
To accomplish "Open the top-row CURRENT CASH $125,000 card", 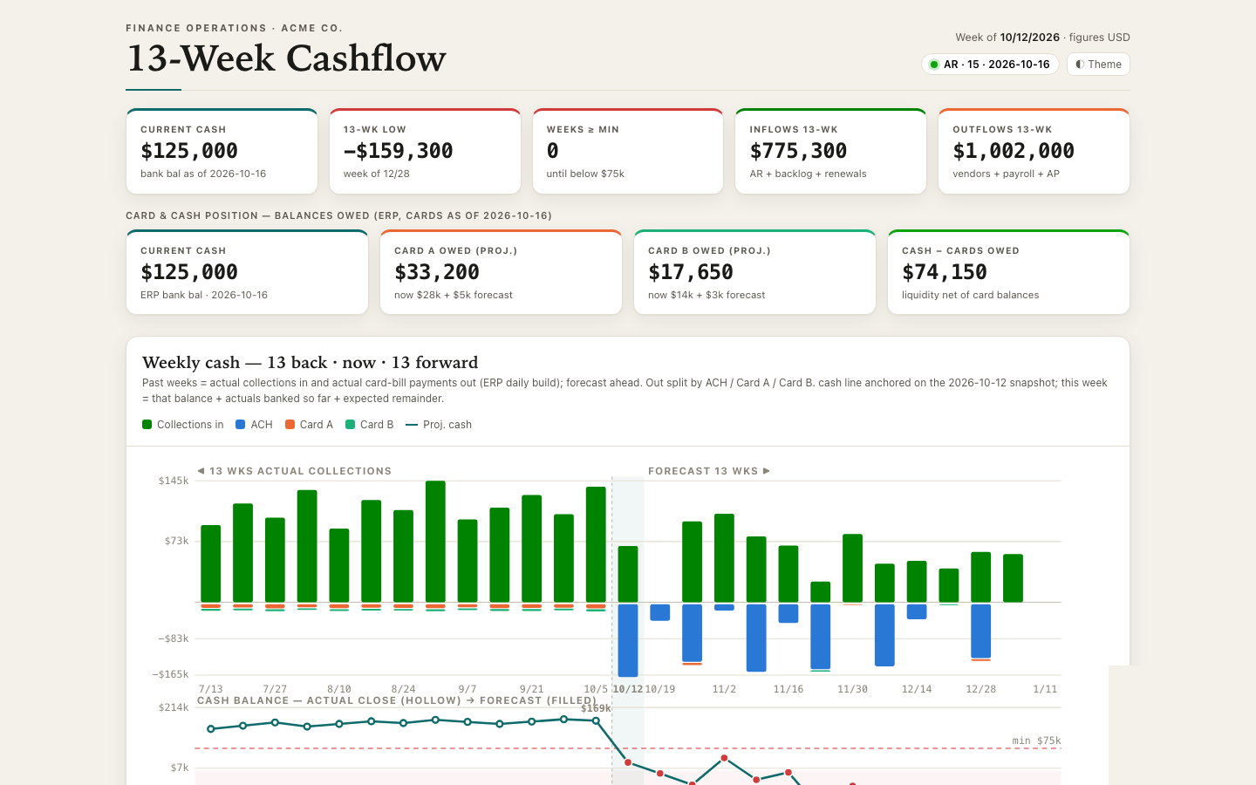I will pyautogui.click(x=222, y=151).
